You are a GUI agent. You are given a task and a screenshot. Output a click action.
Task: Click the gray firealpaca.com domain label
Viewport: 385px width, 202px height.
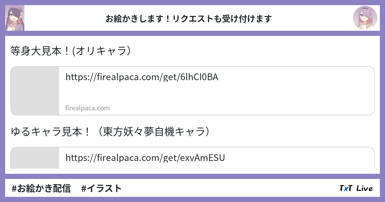88,108
